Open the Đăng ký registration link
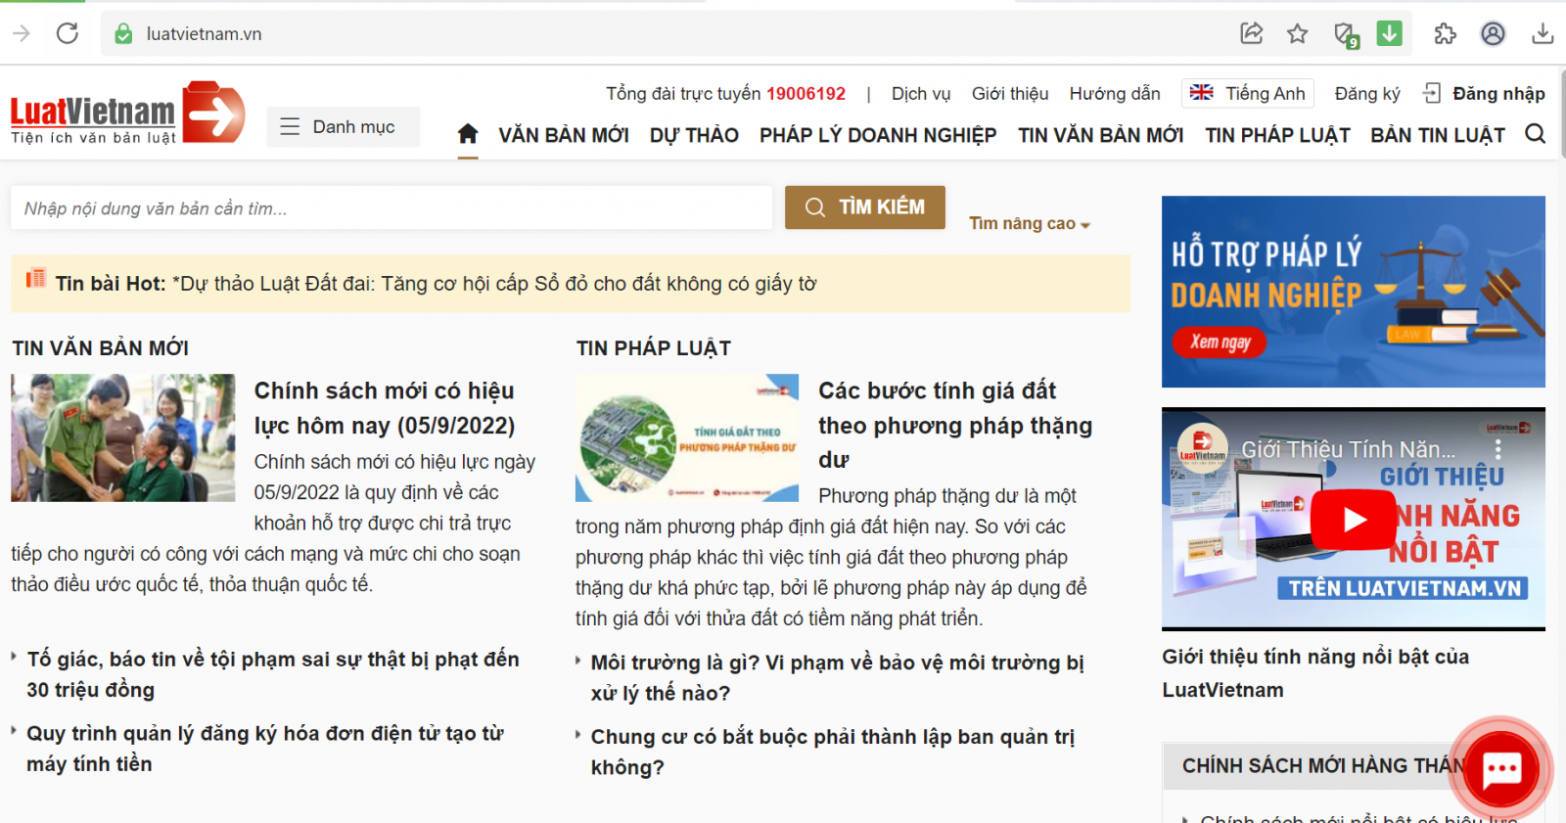Image resolution: width=1566 pixels, height=823 pixels. click(1366, 93)
